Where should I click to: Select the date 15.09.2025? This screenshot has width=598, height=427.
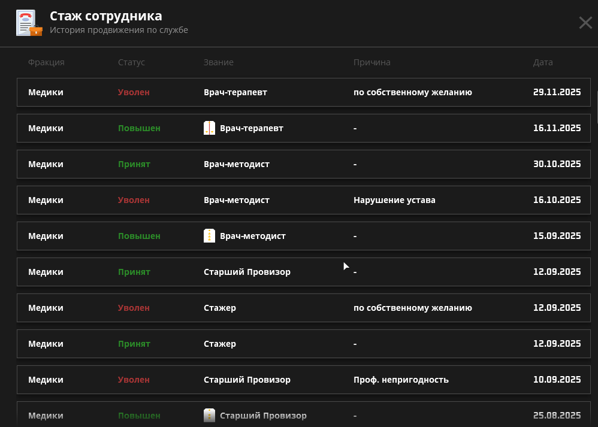557,236
